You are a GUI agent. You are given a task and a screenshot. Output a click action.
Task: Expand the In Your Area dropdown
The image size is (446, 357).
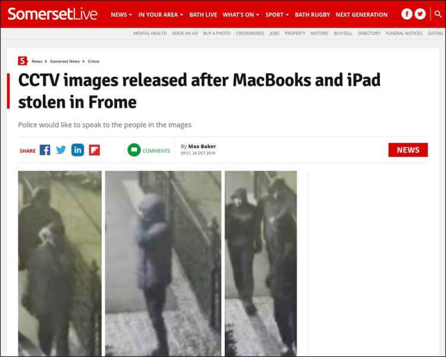click(x=161, y=15)
